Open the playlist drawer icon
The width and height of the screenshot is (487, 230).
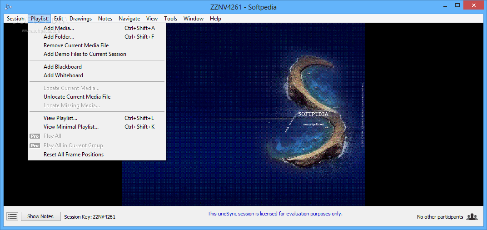click(x=12, y=217)
